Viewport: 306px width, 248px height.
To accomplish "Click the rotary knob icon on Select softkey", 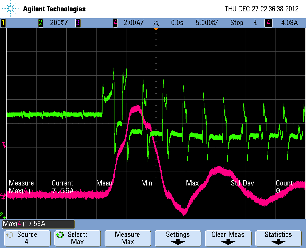I will pos(60,235).
